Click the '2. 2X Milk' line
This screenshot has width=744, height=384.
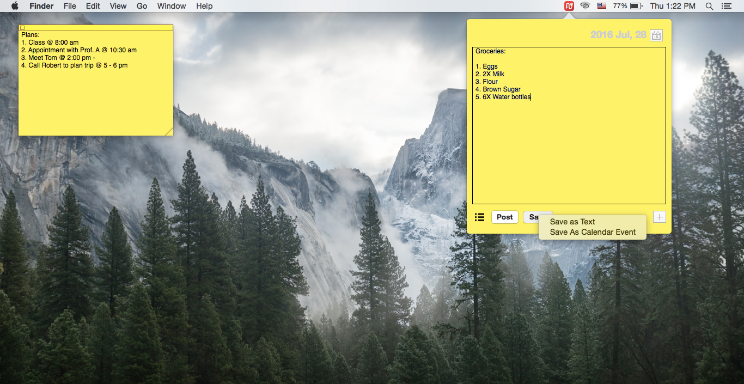click(490, 74)
